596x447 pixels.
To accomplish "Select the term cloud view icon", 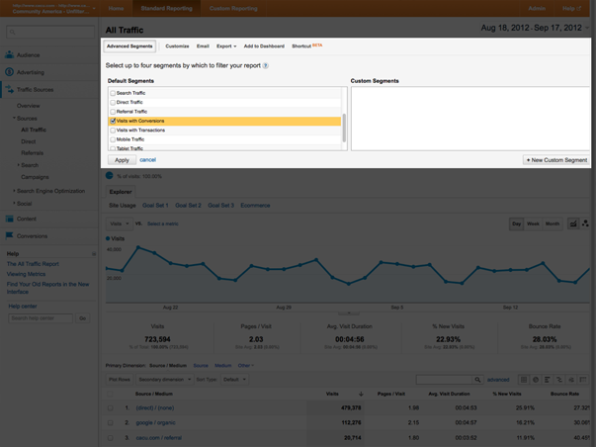I will pyautogui.click(x=571, y=380).
